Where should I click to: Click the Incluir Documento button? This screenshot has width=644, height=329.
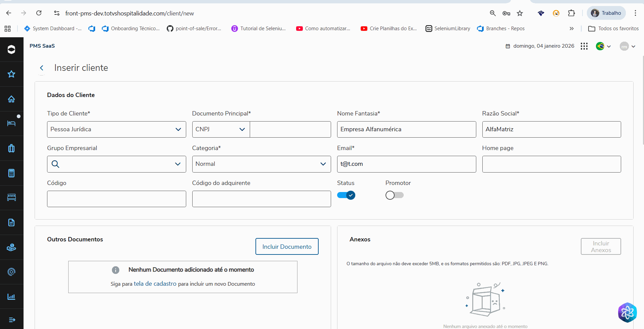point(287,246)
